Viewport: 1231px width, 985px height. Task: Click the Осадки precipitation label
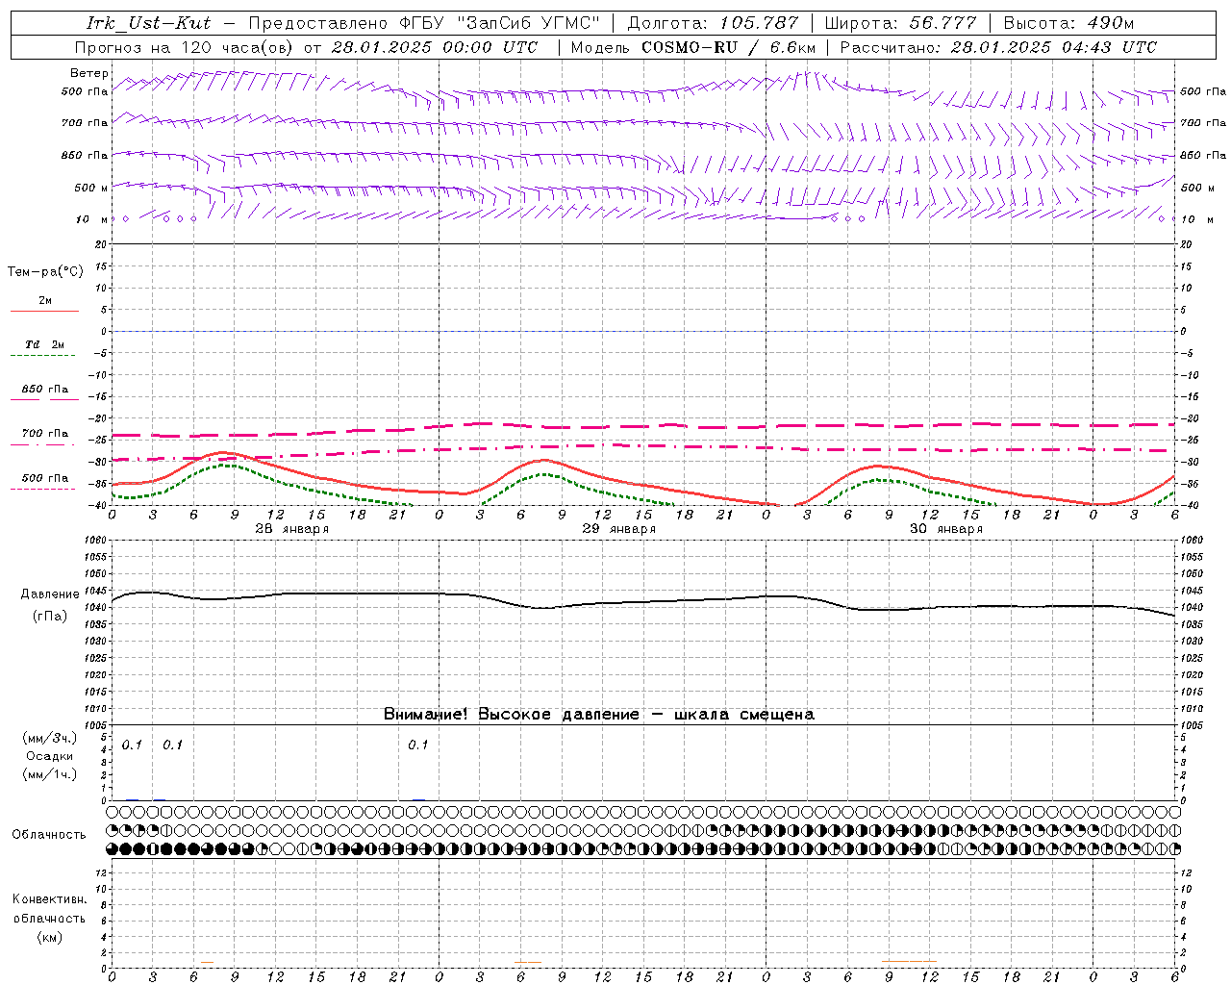50,756
